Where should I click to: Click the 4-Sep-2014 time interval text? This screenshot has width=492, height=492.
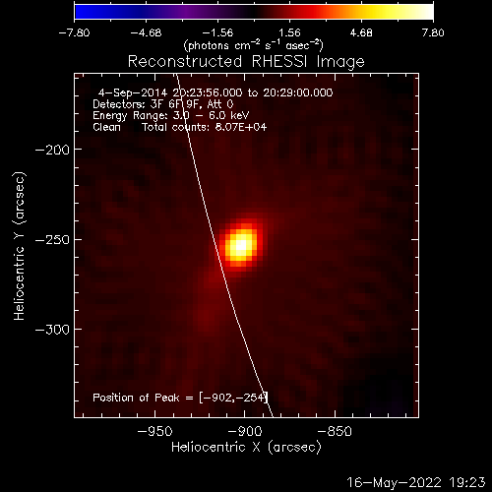(215, 92)
